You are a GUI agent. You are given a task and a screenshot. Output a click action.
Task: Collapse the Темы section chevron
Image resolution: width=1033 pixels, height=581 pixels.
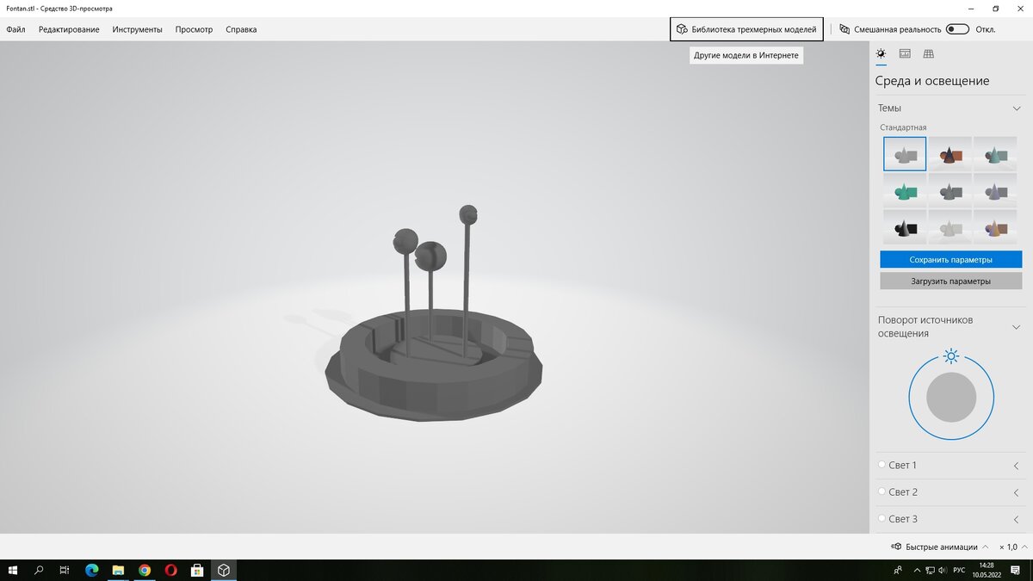[1016, 108]
